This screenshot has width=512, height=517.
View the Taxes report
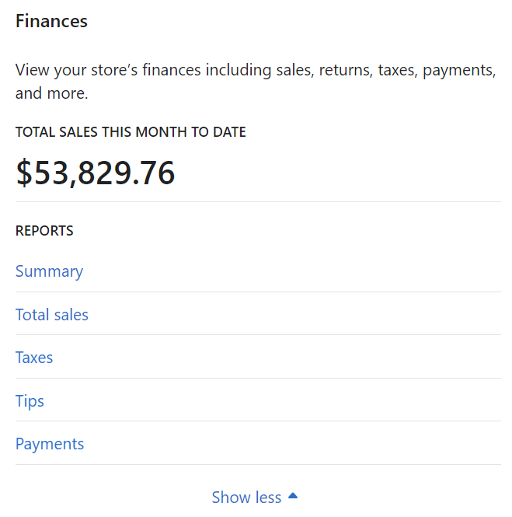click(34, 358)
